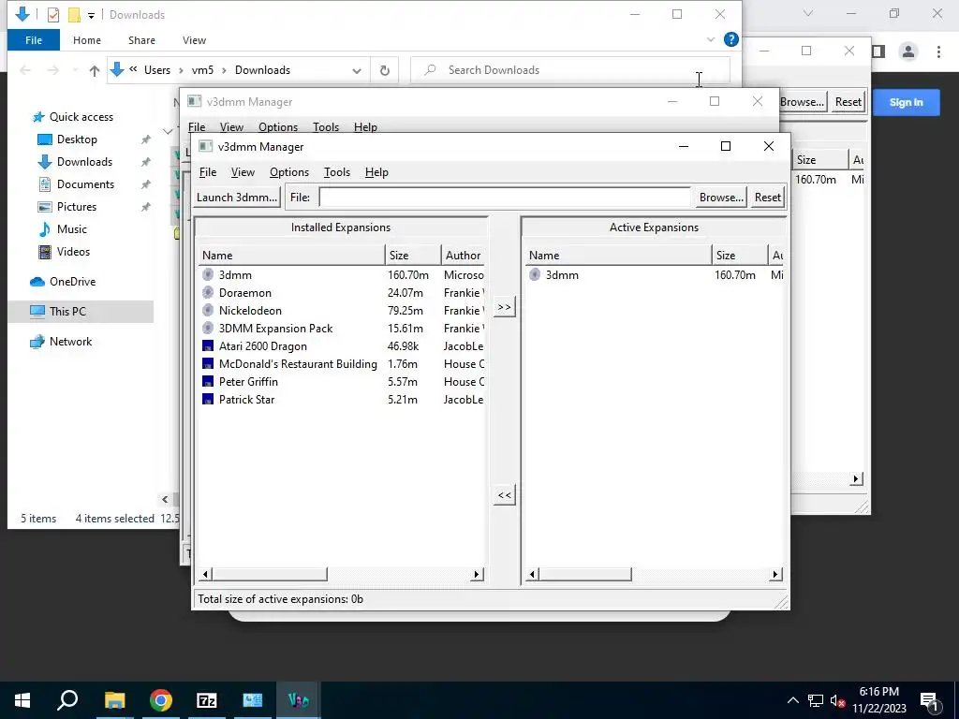
Task: Click the Chrome profile avatar icon
Action: point(908,52)
